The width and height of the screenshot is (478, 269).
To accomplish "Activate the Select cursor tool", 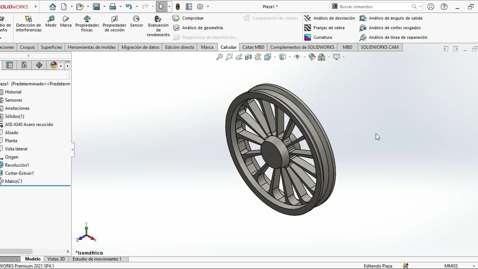I will click(161, 6).
